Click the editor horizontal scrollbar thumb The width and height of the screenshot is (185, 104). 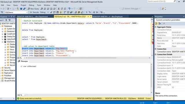pyautogui.click(x=72, y=58)
